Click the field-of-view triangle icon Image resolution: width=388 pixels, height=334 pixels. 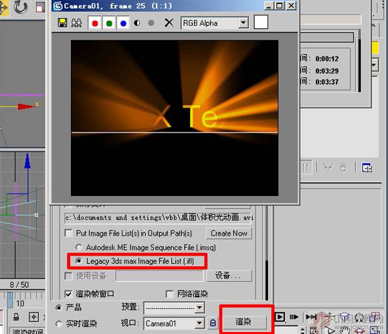tap(329, 331)
